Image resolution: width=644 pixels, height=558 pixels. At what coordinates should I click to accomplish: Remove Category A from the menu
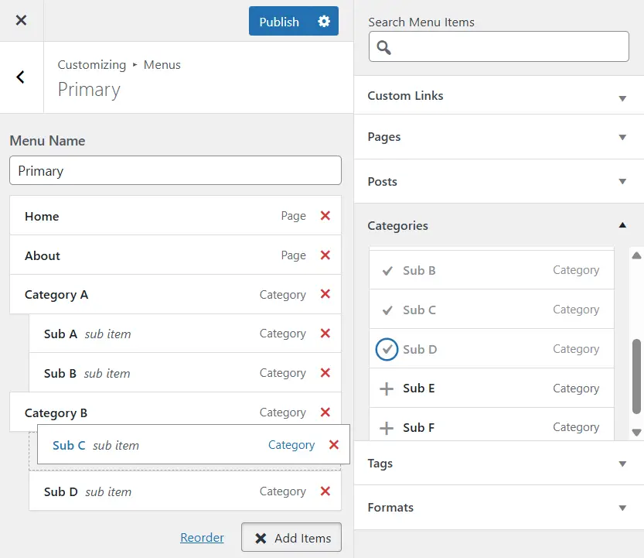pyautogui.click(x=325, y=294)
